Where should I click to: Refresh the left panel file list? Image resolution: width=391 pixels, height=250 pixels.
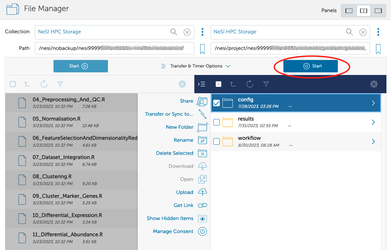[44, 84]
